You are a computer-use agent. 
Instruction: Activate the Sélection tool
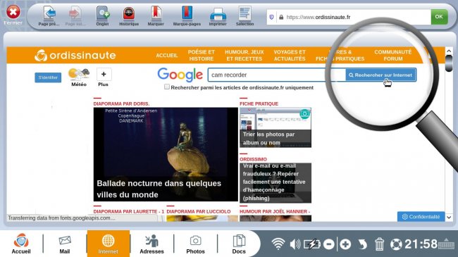coord(245,16)
